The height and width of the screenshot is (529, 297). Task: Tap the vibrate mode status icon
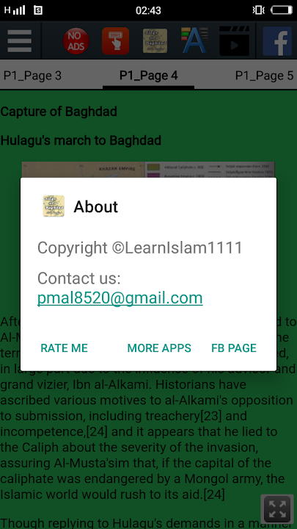258,10
